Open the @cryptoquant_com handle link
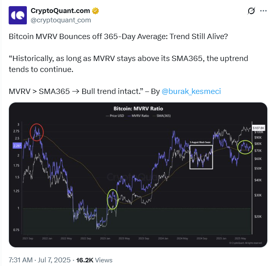Screen dimensions: 275x266 click(x=61, y=20)
